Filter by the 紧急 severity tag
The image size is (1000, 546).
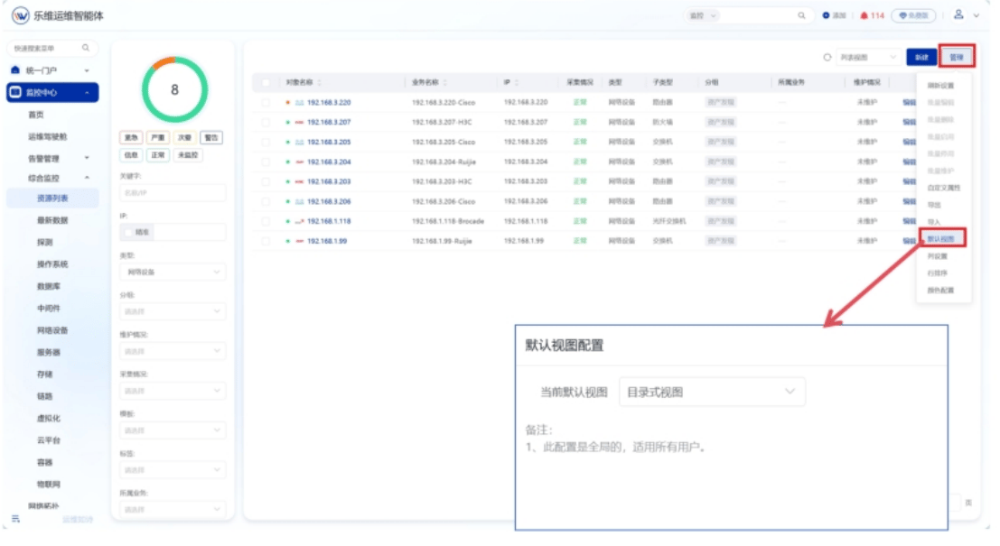coord(131,137)
